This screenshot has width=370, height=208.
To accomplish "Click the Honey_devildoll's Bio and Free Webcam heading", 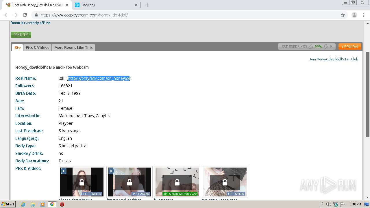I will pyautogui.click(x=52, y=67).
